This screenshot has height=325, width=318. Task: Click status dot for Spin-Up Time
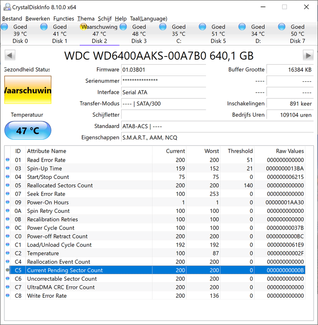point(8,168)
